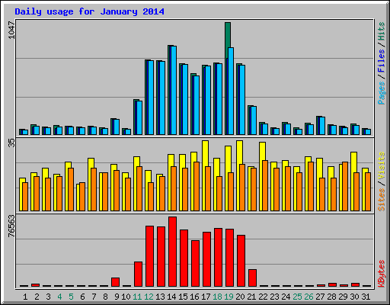This screenshot has height=305, width=390.
Task: Click day 8 on the x-axis
Action: click(105, 297)
